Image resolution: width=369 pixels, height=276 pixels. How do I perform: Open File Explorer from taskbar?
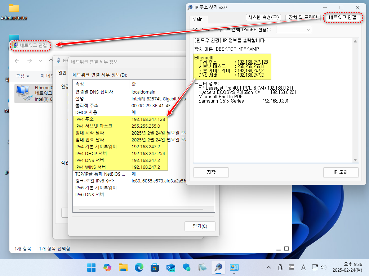tap(123, 267)
